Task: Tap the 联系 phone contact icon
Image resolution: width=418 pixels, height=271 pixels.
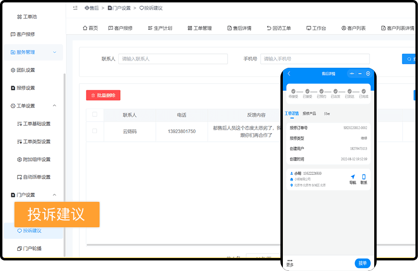Action: [x=364, y=177]
